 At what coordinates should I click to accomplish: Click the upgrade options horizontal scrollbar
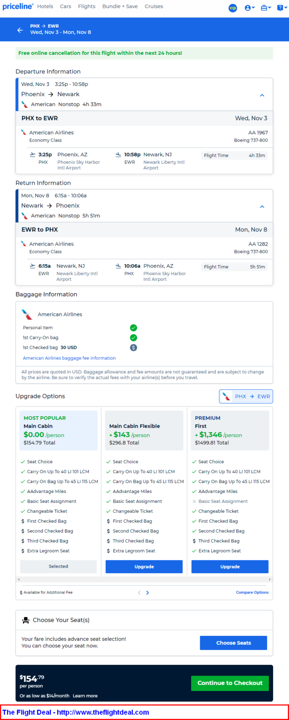[x=144, y=579]
